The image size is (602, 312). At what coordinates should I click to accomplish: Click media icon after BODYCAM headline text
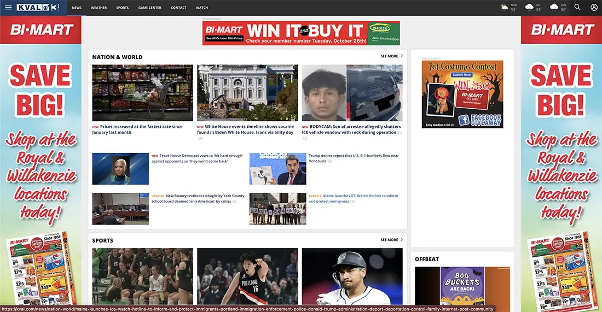click(x=400, y=133)
